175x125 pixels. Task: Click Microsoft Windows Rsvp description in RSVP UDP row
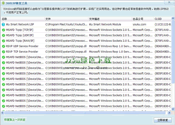[x=110, y=46]
